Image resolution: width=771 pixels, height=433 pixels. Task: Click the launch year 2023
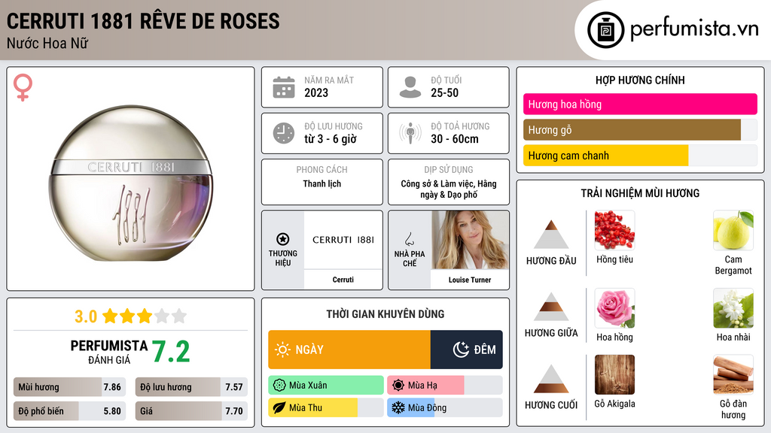316,92
